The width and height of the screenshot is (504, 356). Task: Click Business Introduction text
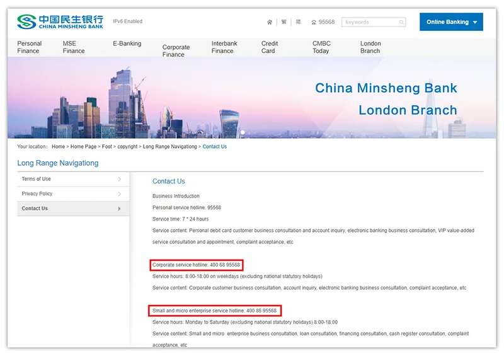tap(176, 196)
